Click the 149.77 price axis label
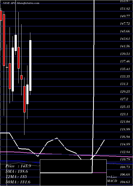This screenshot has width=133, height=186. [125, 16]
